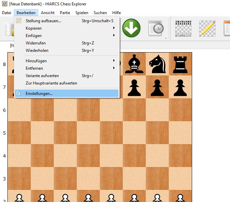230x202 pixels.
Task: Click the empty e4 square
Action: [x=111, y=156]
